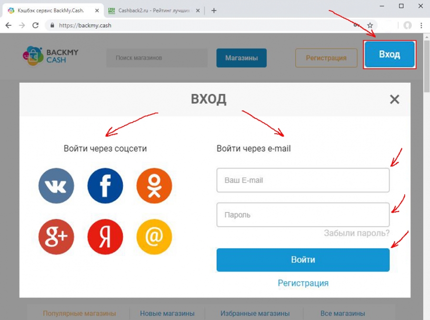Click the address bar URL
430x320 pixels.
click(85, 25)
